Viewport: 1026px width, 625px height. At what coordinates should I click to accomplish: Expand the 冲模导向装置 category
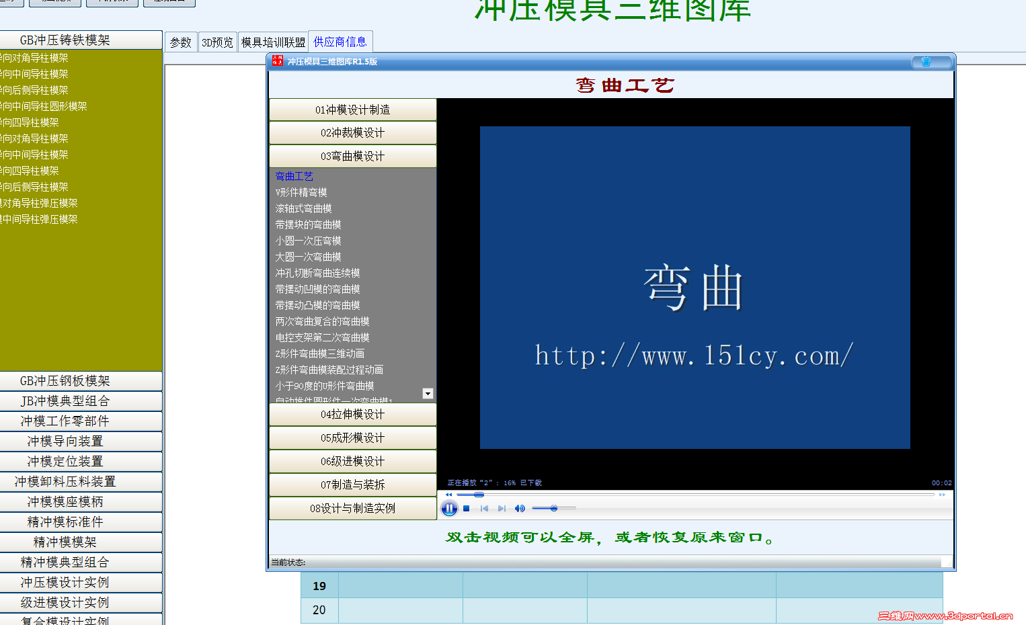[81, 442]
